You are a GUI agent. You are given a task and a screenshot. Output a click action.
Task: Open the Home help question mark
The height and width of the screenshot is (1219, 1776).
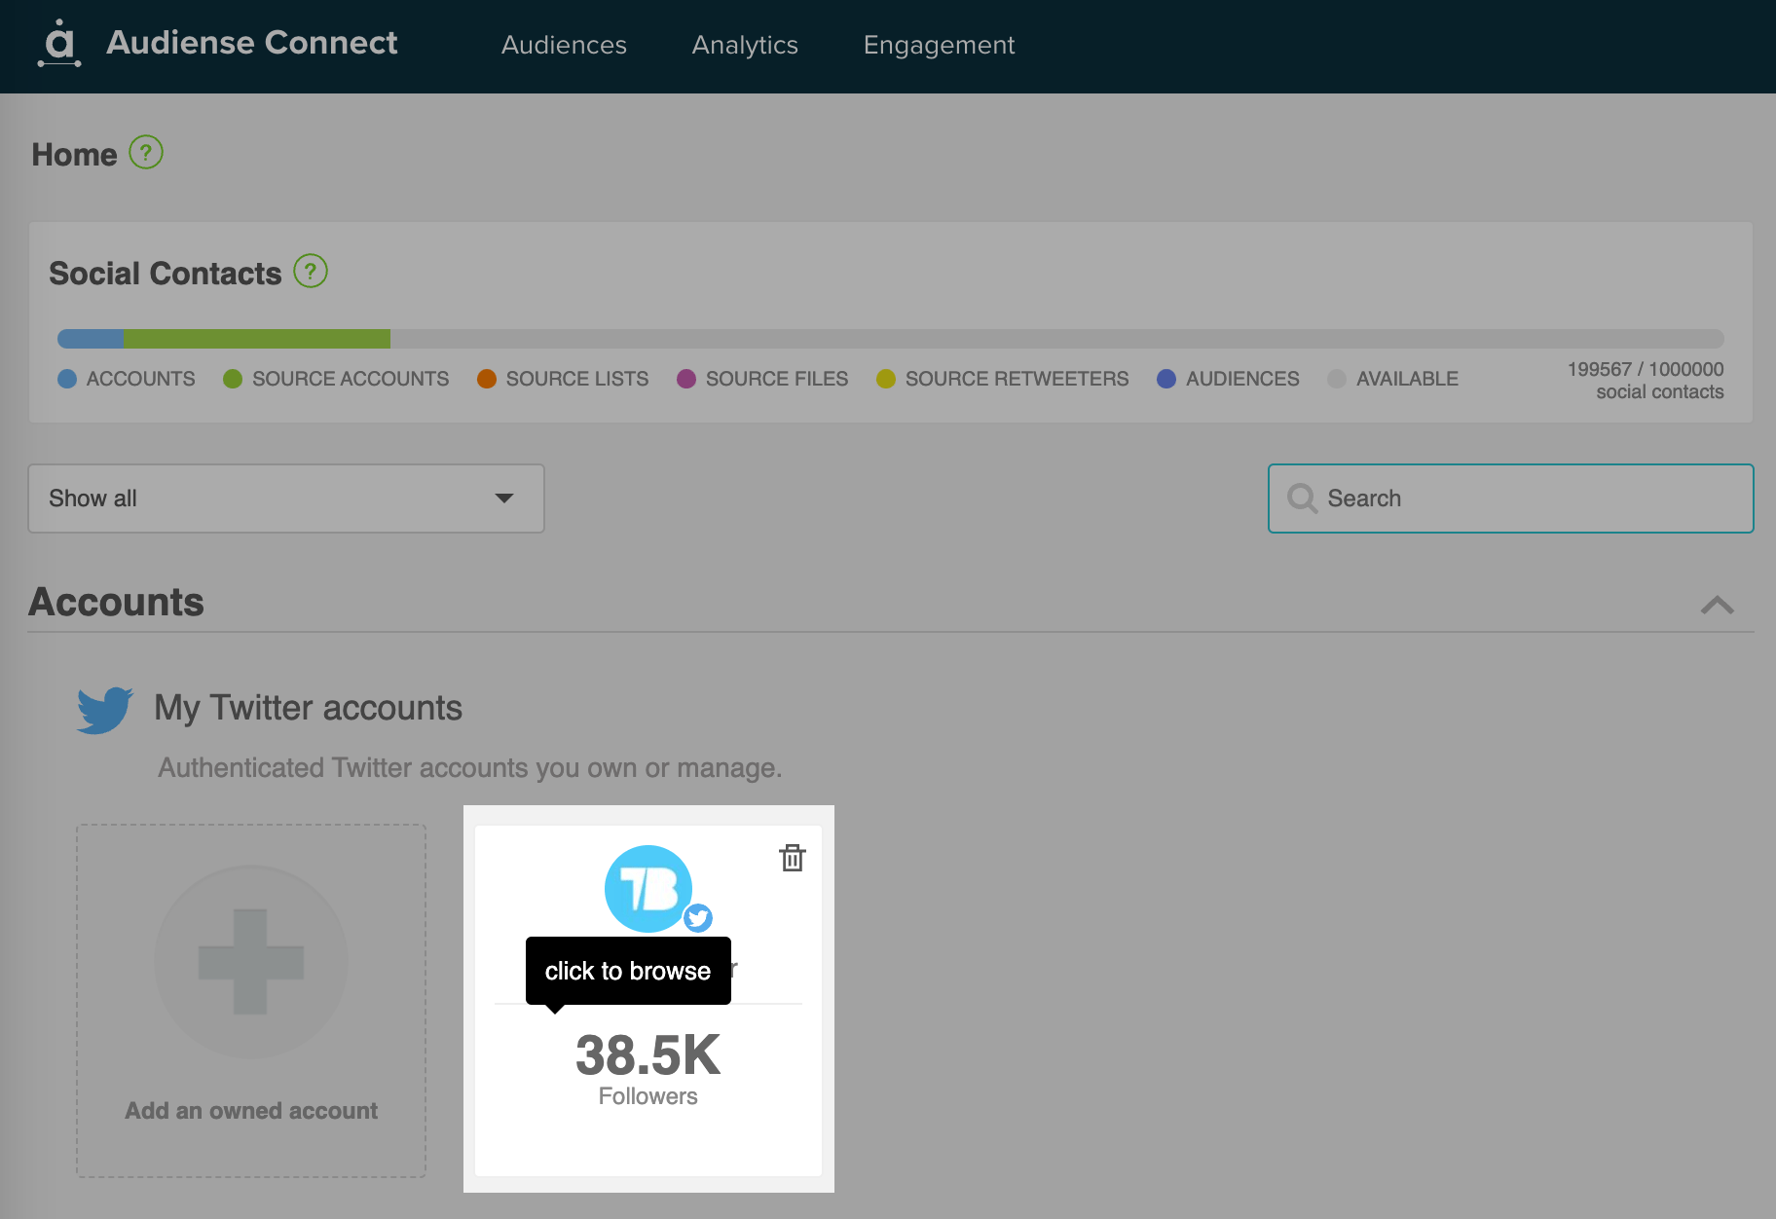point(146,153)
